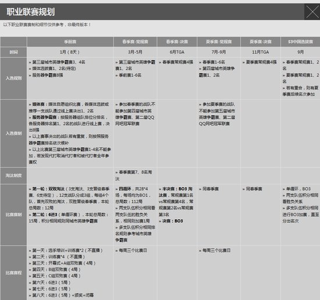Click the line 第三天：开幕式+A组双败赛
Viewport: 320px width, 300px height.
(x=62, y=263)
